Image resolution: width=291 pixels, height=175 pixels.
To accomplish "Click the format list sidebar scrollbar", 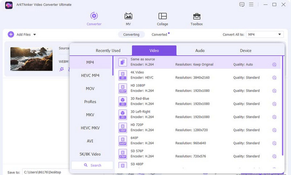I will 113,66.
